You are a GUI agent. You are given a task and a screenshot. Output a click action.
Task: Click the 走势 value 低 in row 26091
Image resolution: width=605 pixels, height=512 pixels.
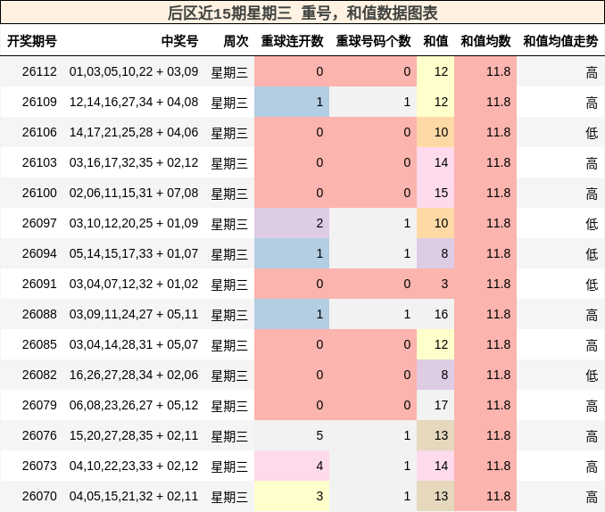592,285
